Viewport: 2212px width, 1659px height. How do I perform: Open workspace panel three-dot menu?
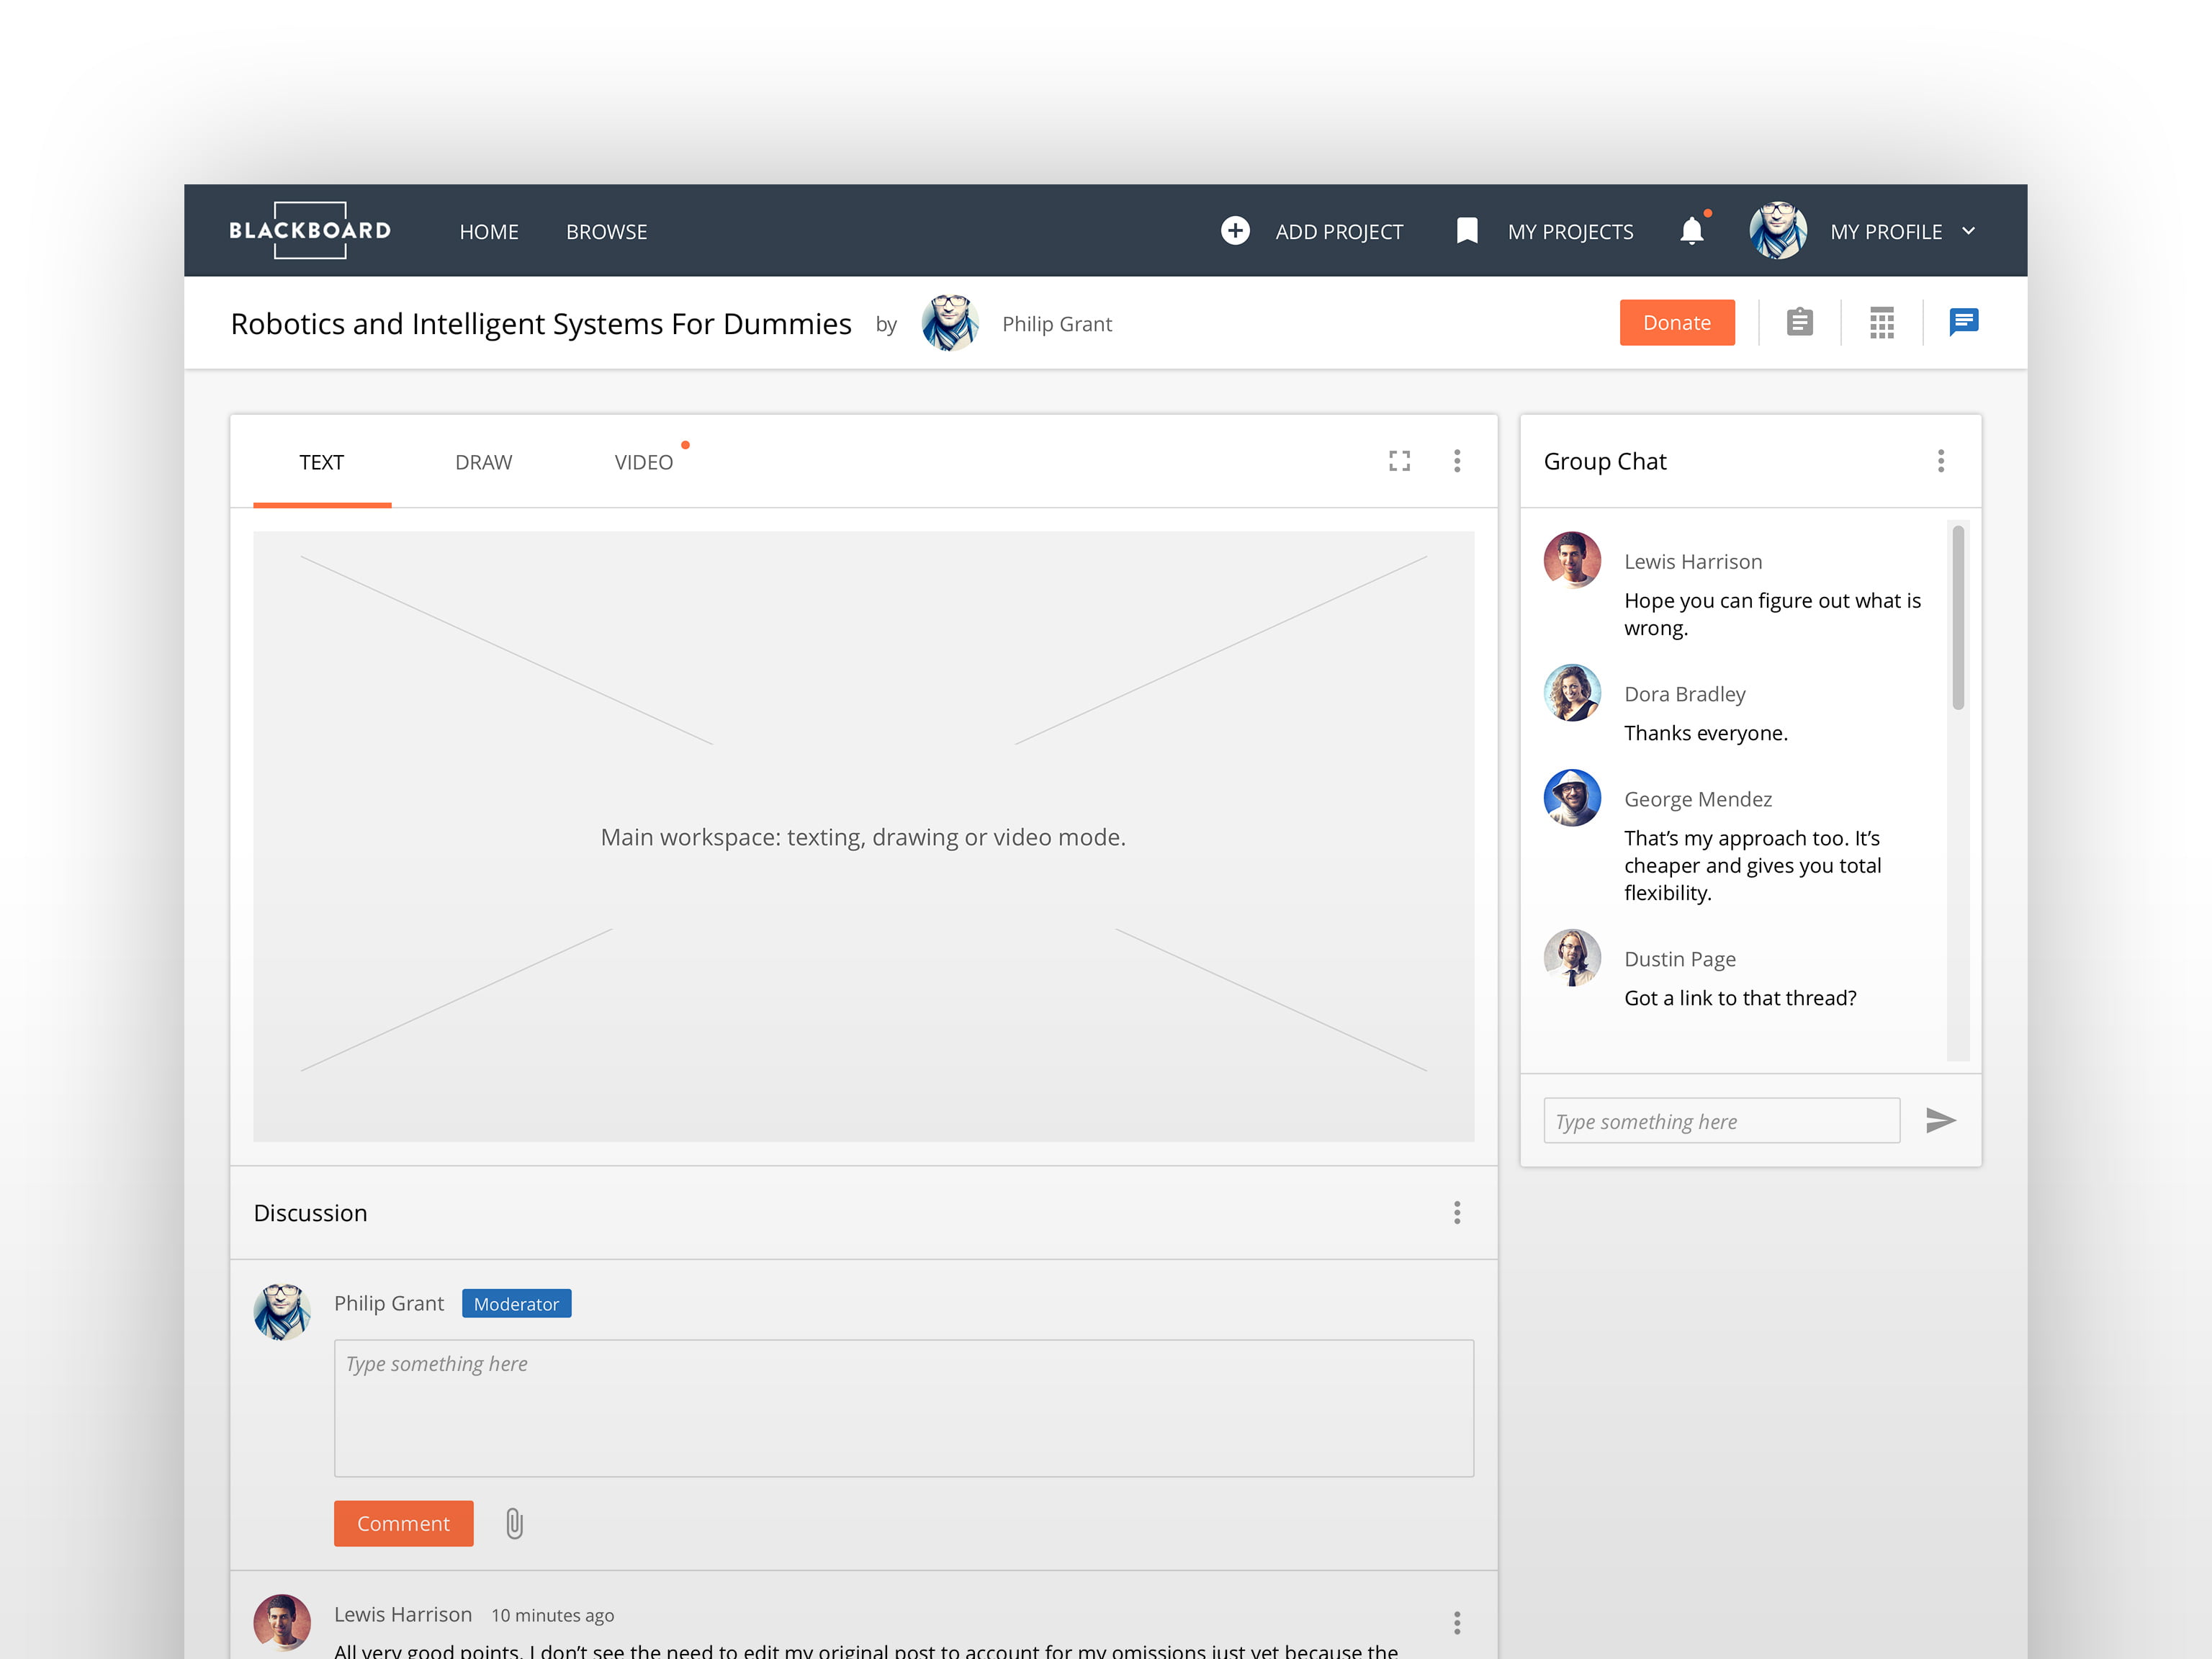1456,461
